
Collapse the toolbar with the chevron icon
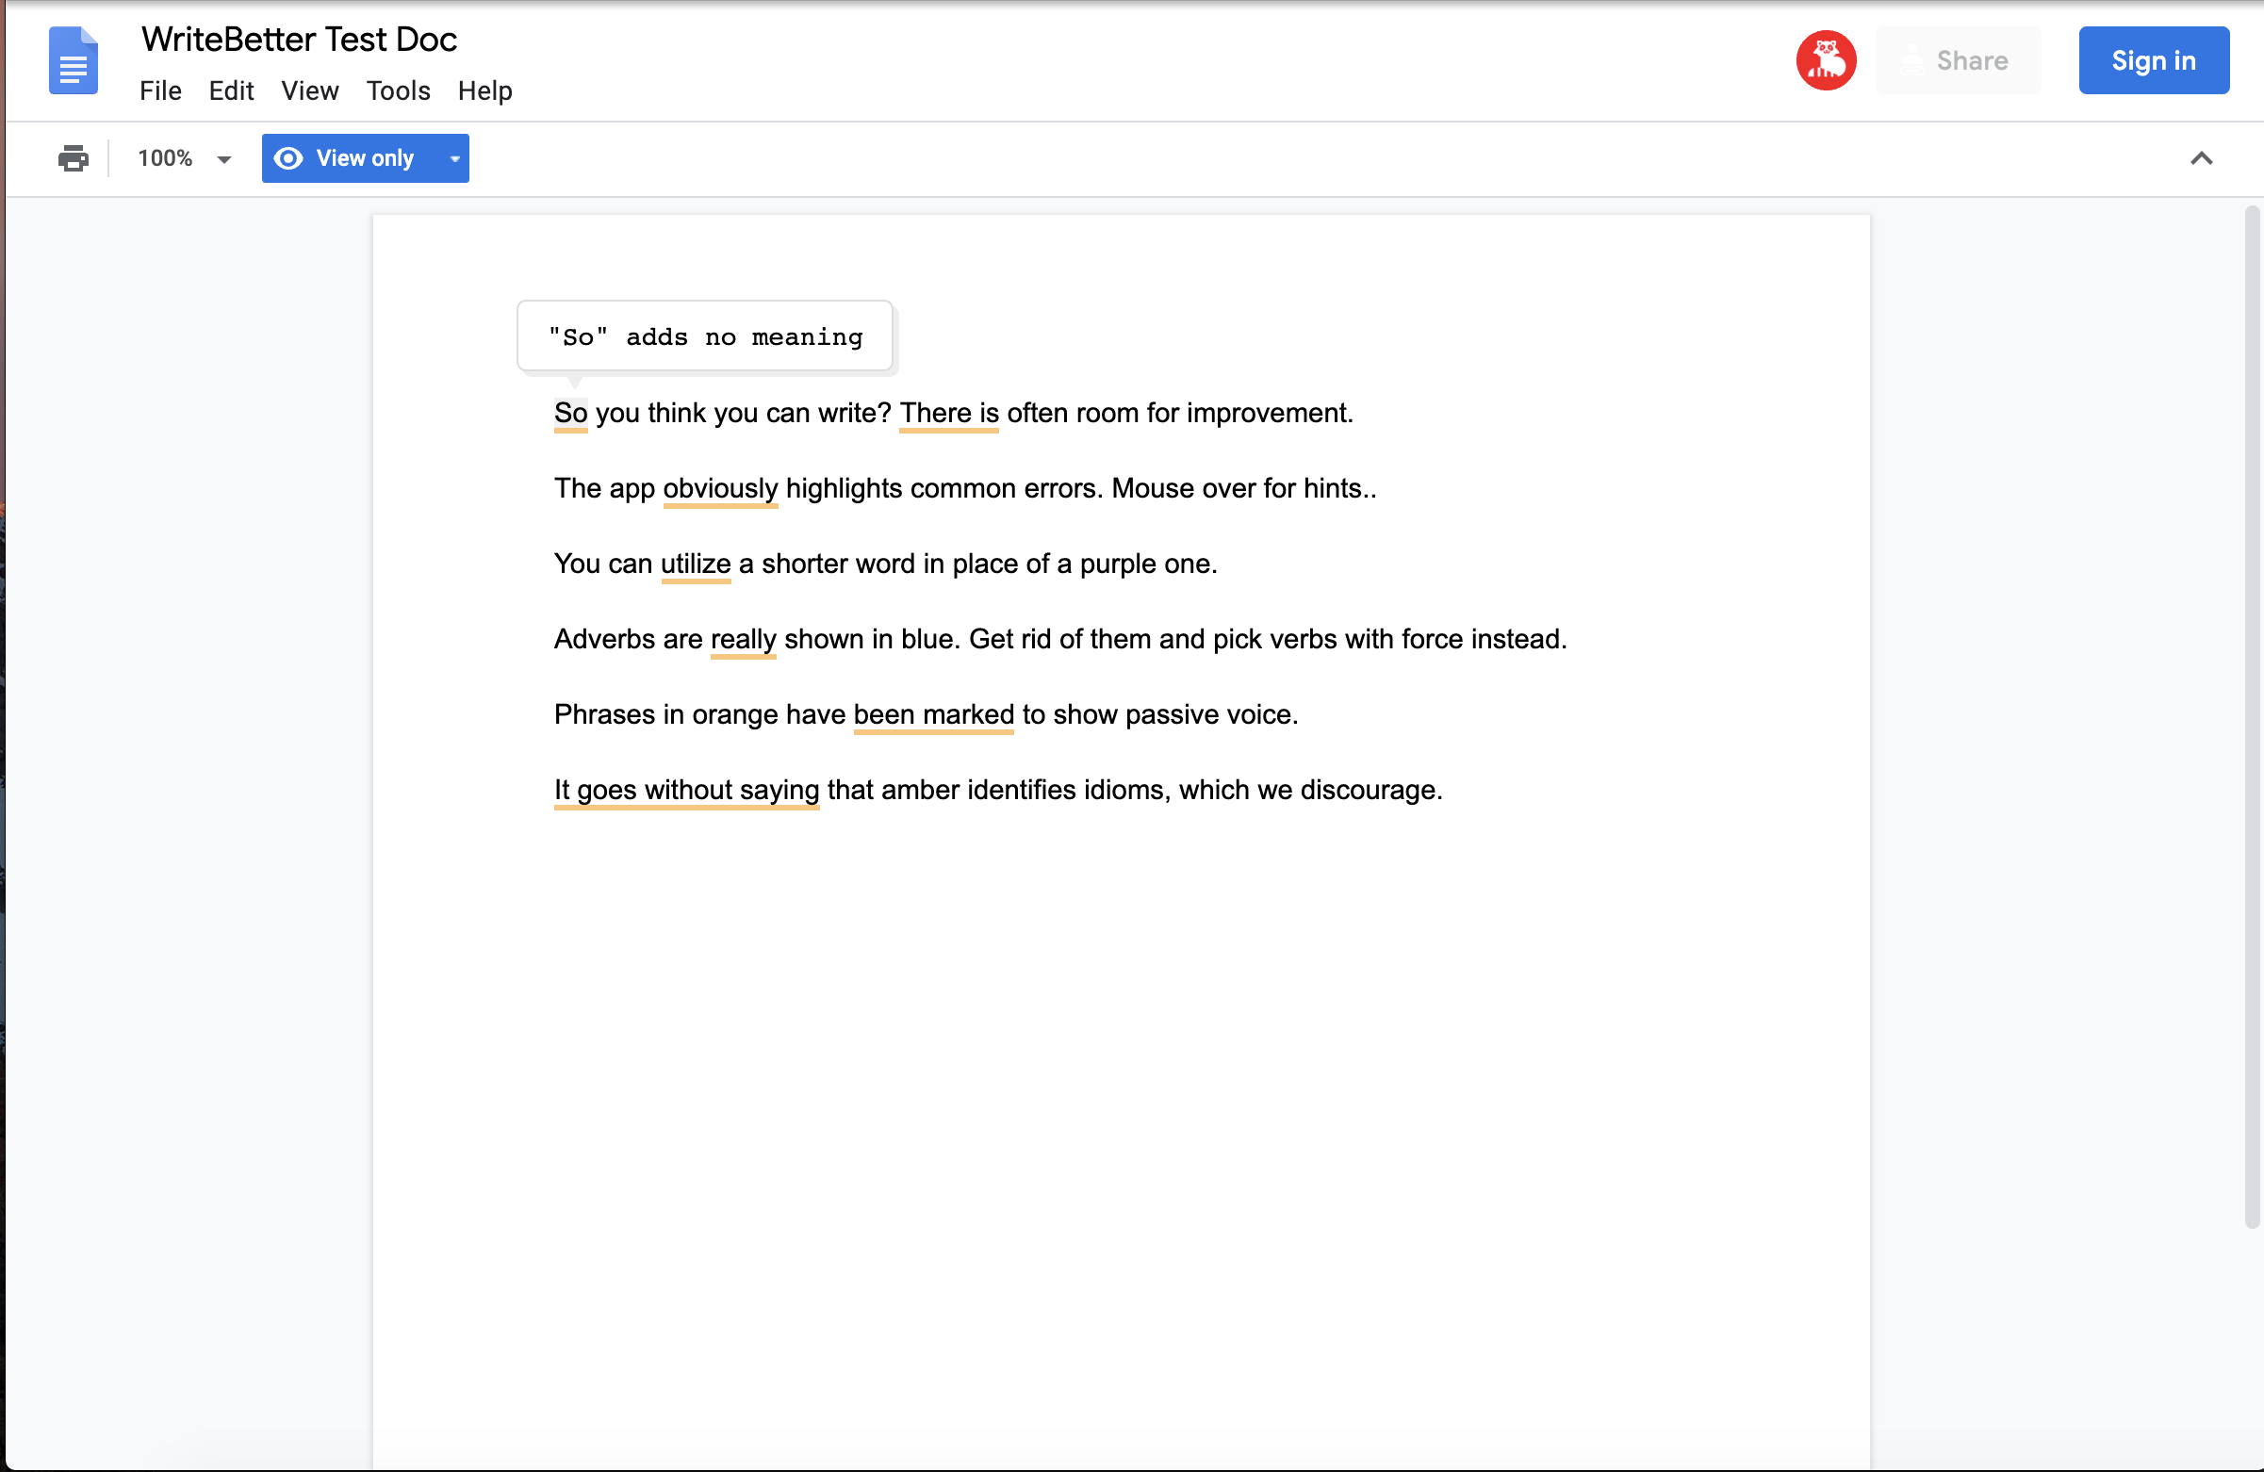2200,159
